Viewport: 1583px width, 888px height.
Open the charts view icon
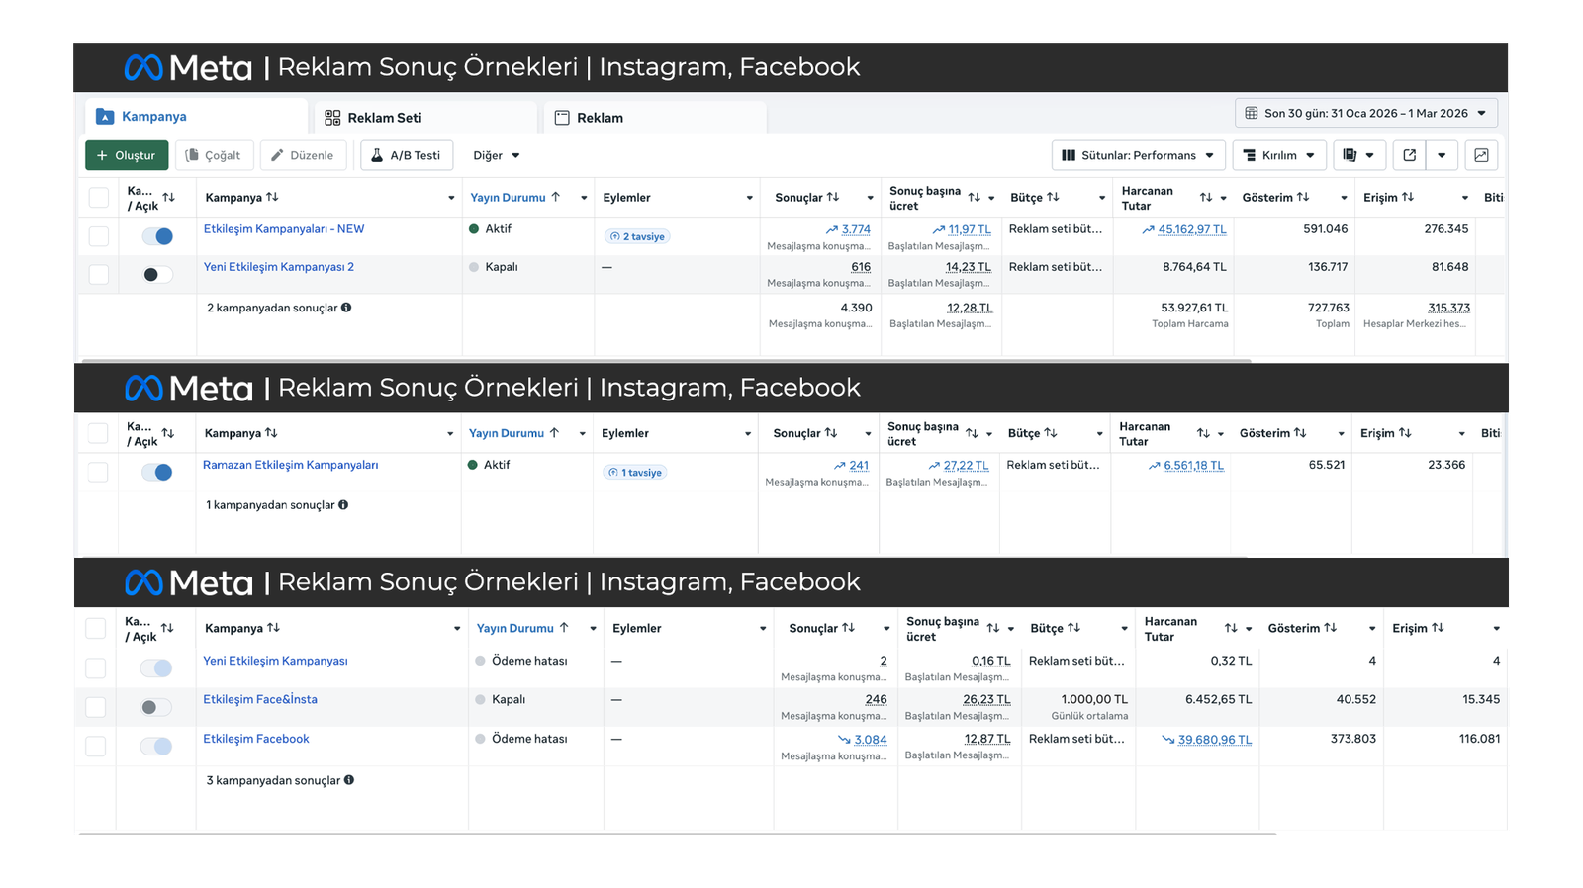tap(1481, 155)
